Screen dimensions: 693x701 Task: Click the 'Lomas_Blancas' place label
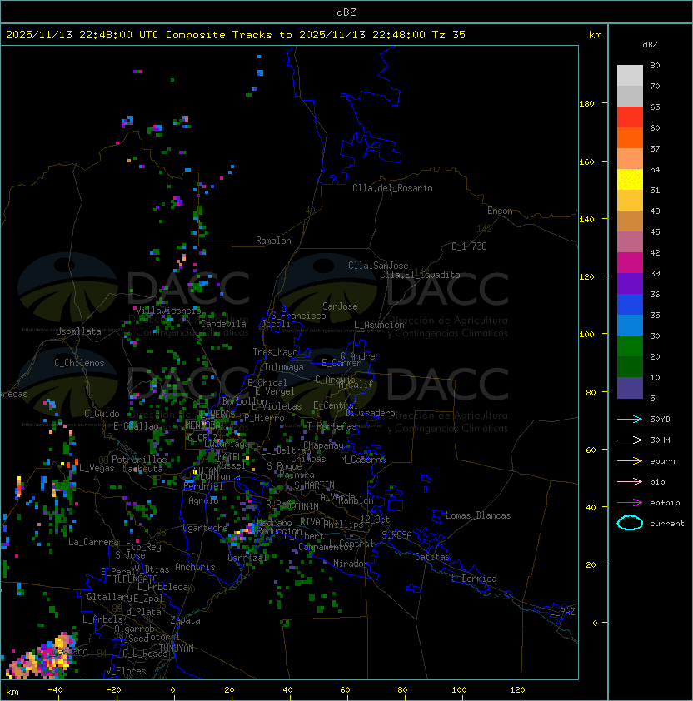478,515
